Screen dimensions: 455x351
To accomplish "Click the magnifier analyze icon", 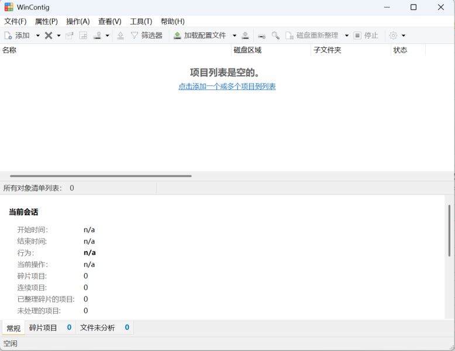I will coord(275,36).
